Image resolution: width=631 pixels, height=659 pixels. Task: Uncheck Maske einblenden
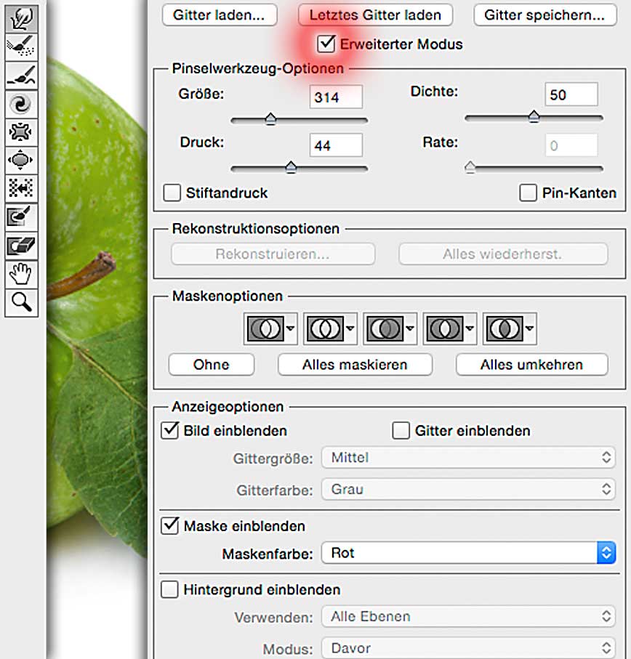pos(170,526)
